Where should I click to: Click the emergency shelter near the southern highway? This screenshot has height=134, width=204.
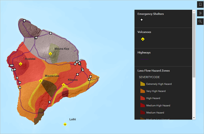[50, 102]
